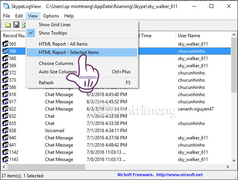238x180 pixels.
Task: Minimize the SkypeLogView window
Action: tap(194, 6)
